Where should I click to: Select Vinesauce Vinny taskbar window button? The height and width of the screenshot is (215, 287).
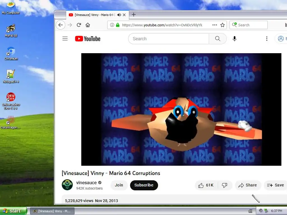tap(52, 211)
